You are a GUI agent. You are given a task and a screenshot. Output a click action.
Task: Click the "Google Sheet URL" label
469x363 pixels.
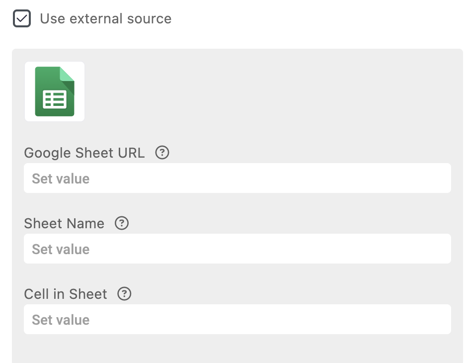tap(84, 153)
